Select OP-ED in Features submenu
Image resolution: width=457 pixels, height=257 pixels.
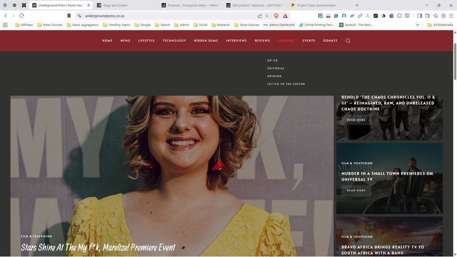tap(273, 60)
